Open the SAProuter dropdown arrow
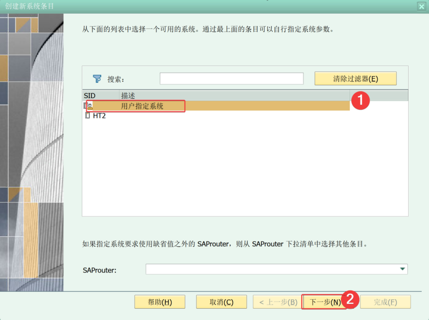 402,269
